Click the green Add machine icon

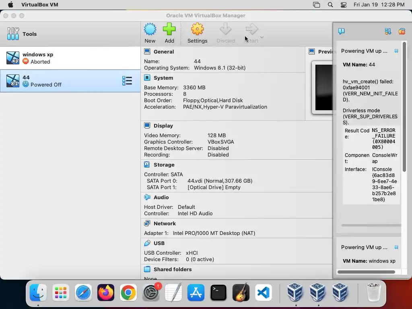pyautogui.click(x=169, y=29)
